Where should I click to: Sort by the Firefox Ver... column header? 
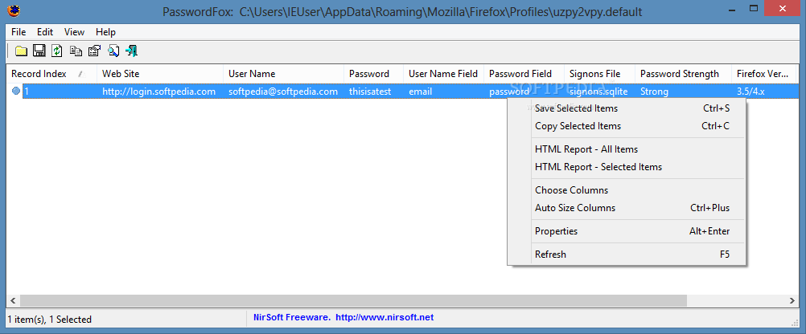(x=763, y=74)
